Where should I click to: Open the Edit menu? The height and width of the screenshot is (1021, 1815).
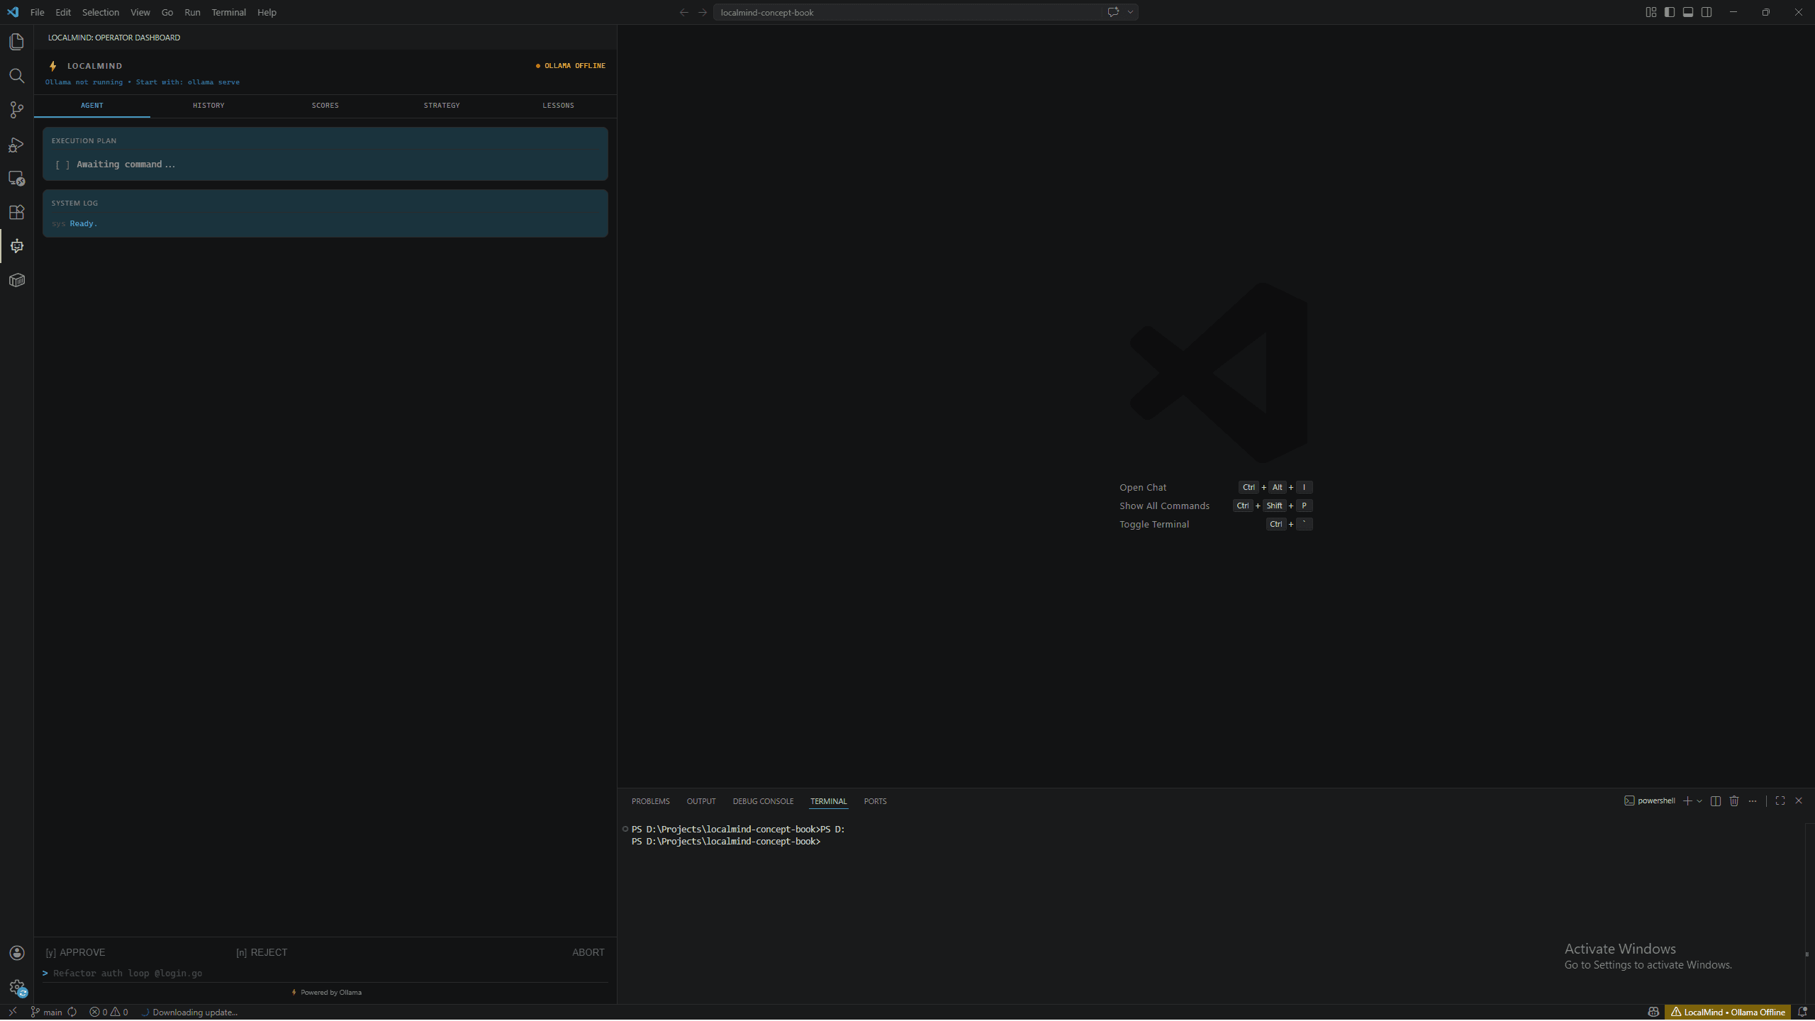pos(63,12)
